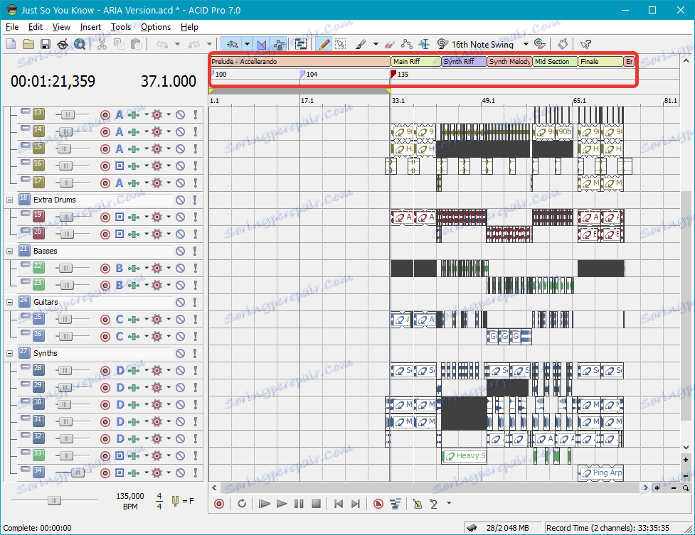Screen dimensions: 695x535
Task: Collapse the Extra Drums folder track
Action: tap(9, 200)
